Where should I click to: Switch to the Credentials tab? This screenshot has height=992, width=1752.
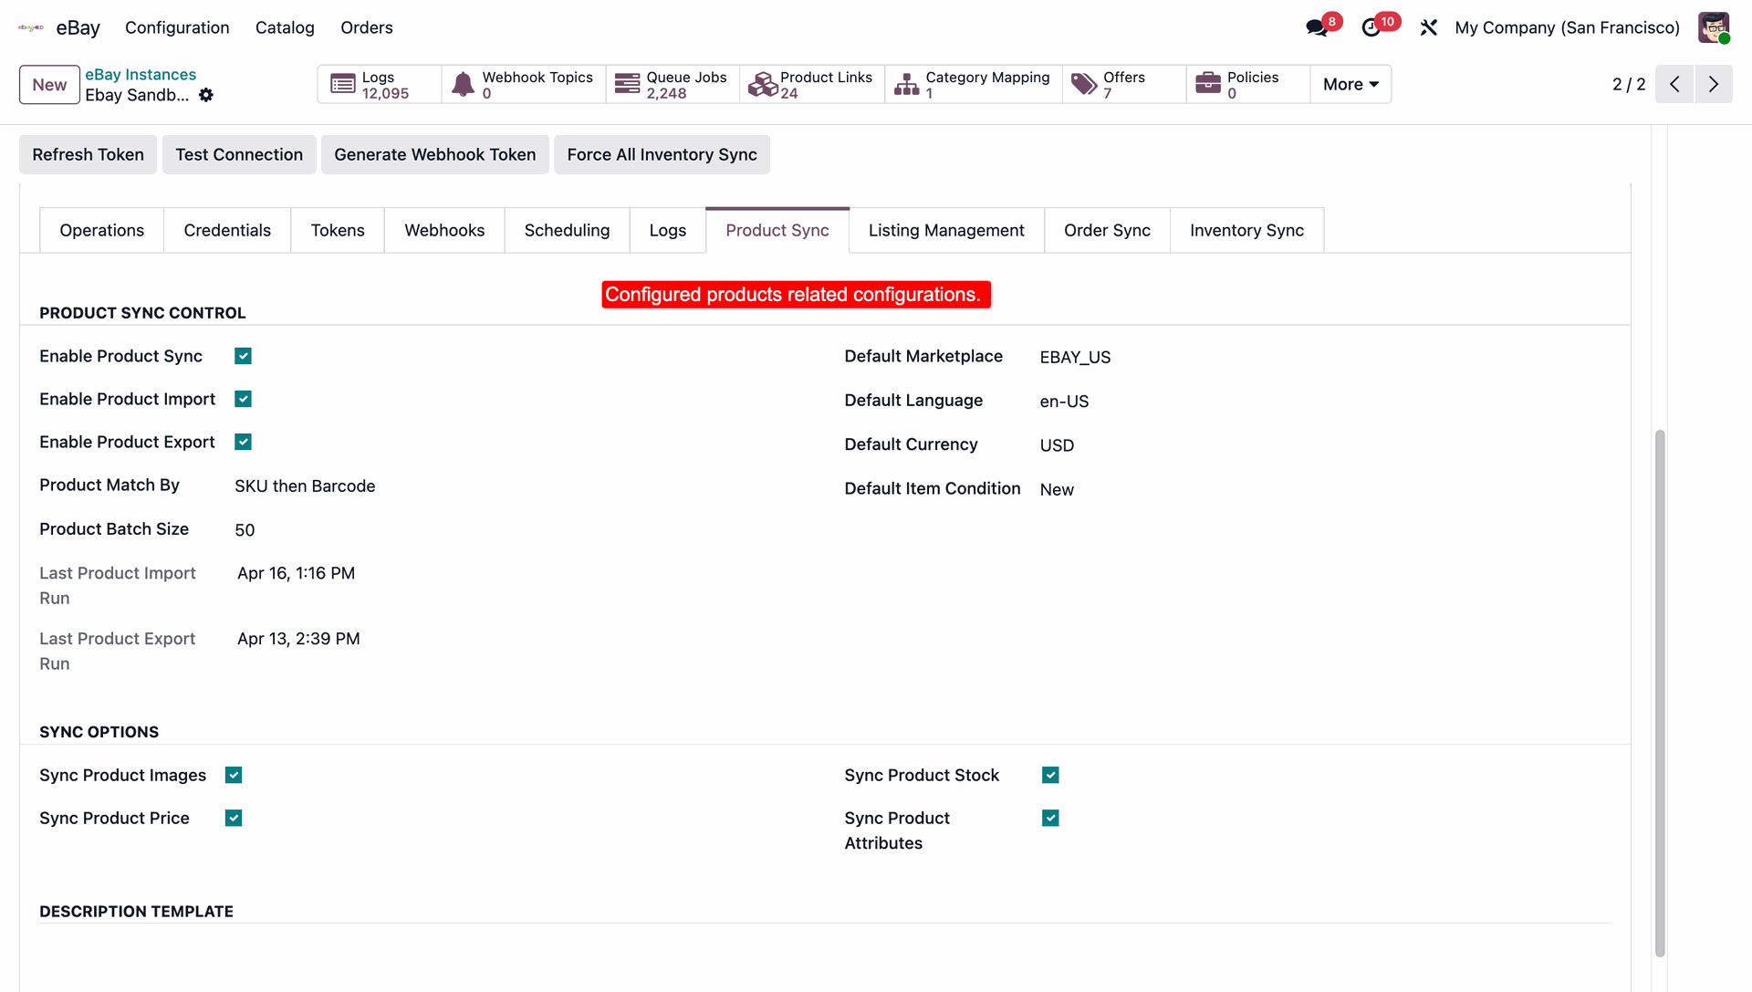pyautogui.click(x=227, y=231)
